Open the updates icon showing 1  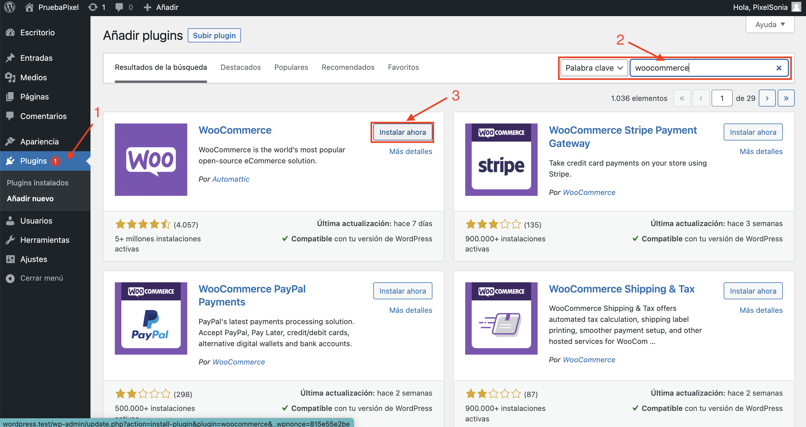(92, 7)
